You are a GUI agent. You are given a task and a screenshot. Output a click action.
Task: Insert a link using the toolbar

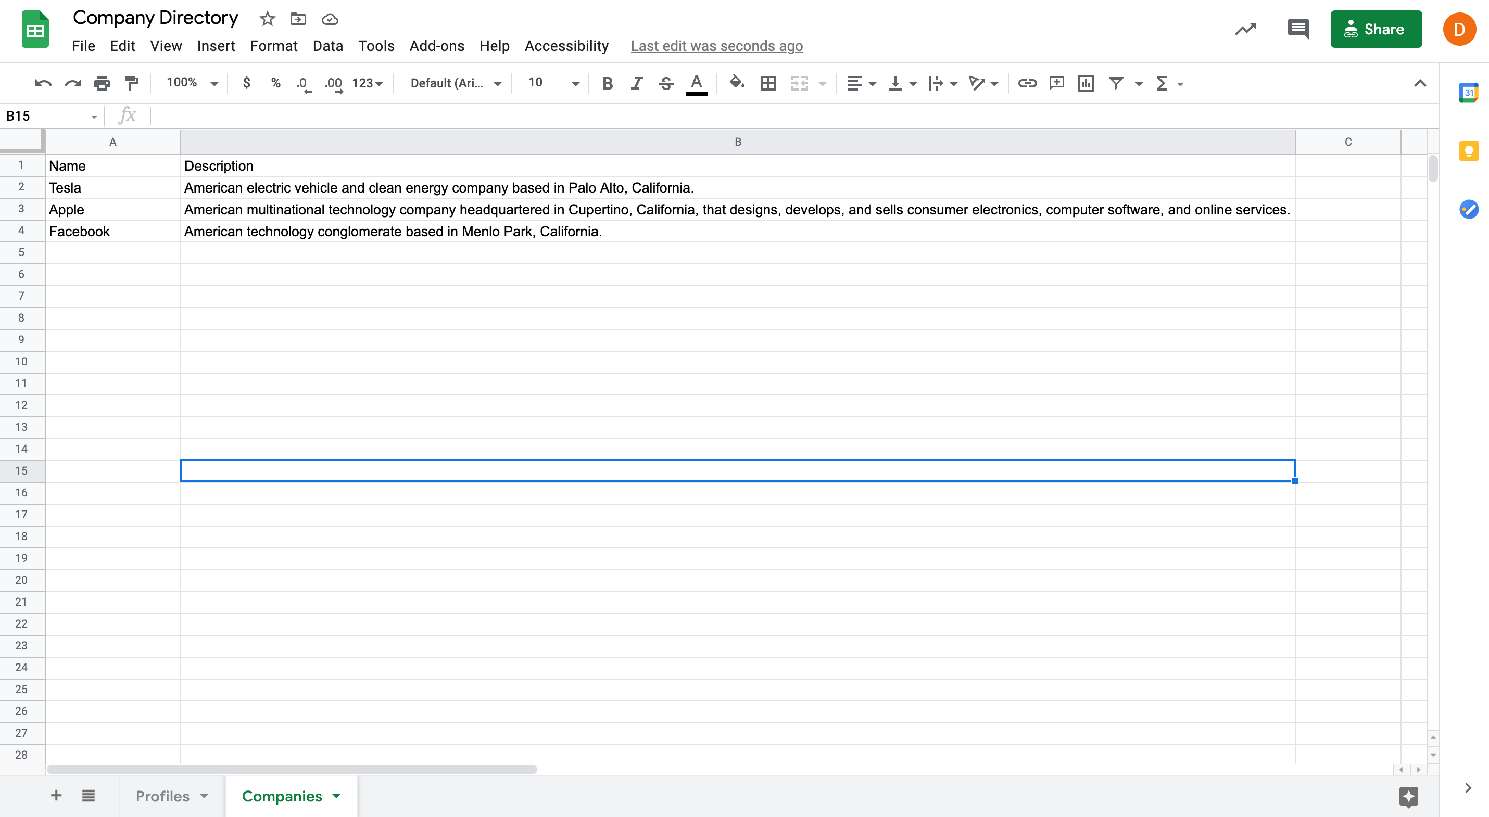click(x=1028, y=83)
